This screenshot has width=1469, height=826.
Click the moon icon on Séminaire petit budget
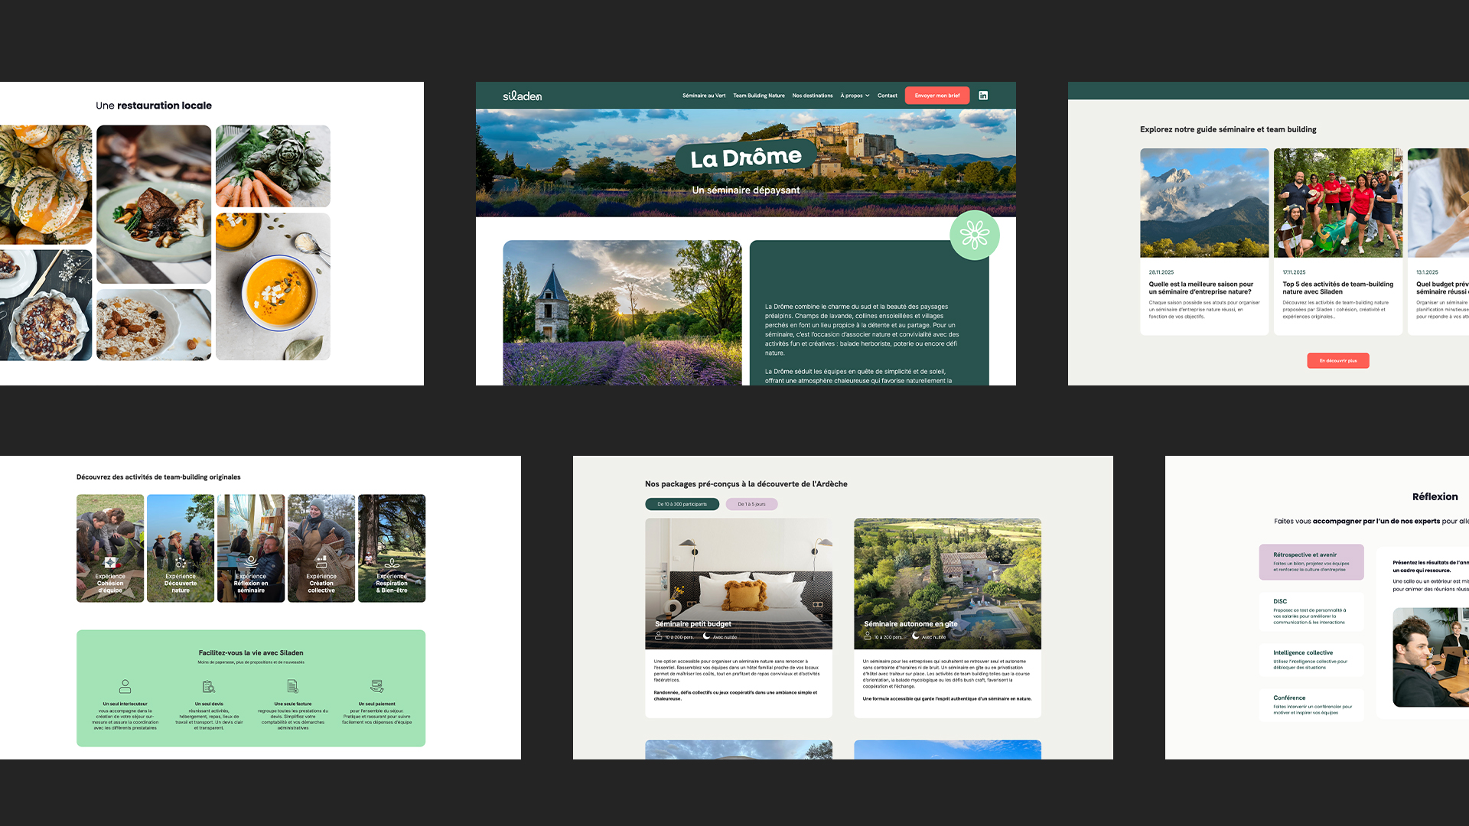pyautogui.click(x=706, y=636)
